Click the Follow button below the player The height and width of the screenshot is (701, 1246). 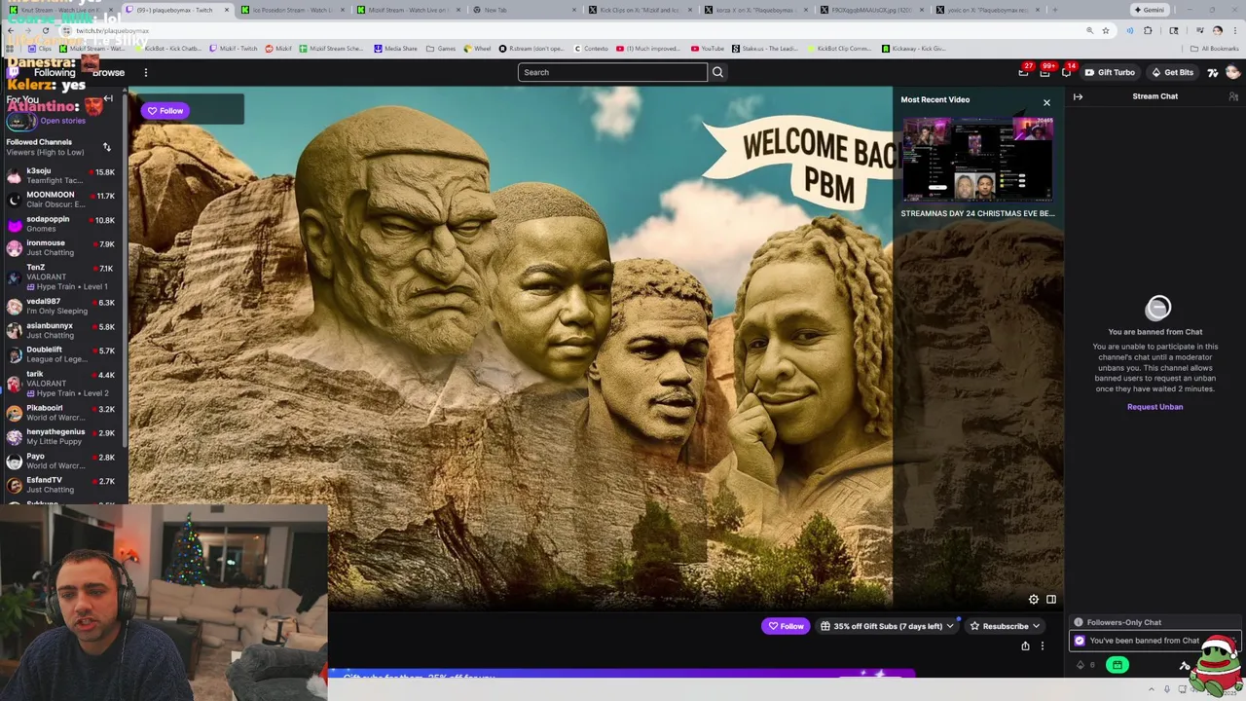pyautogui.click(x=786, y=626)
